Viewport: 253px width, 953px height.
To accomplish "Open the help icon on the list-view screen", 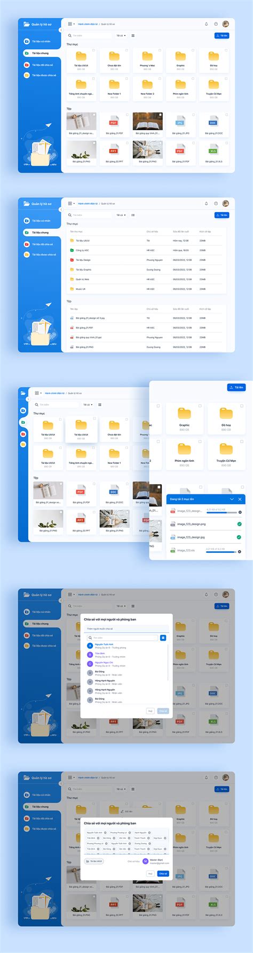I will click(216, 204).
